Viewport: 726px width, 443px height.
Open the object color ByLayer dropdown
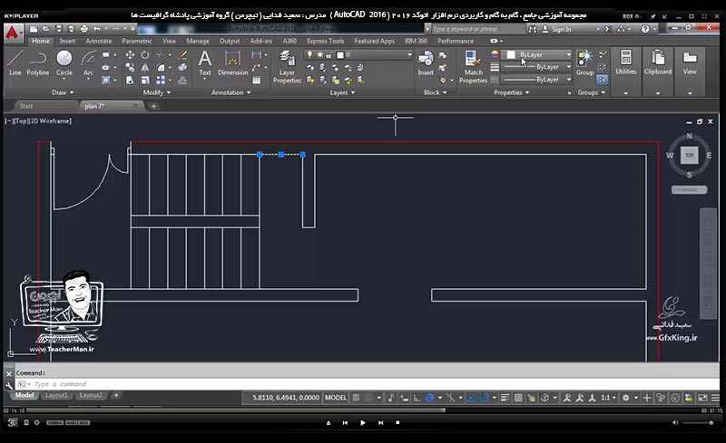[x=538, y=54]
